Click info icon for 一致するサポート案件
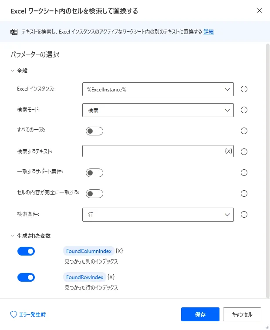The image size is (270, 330). tap(244, 172)
